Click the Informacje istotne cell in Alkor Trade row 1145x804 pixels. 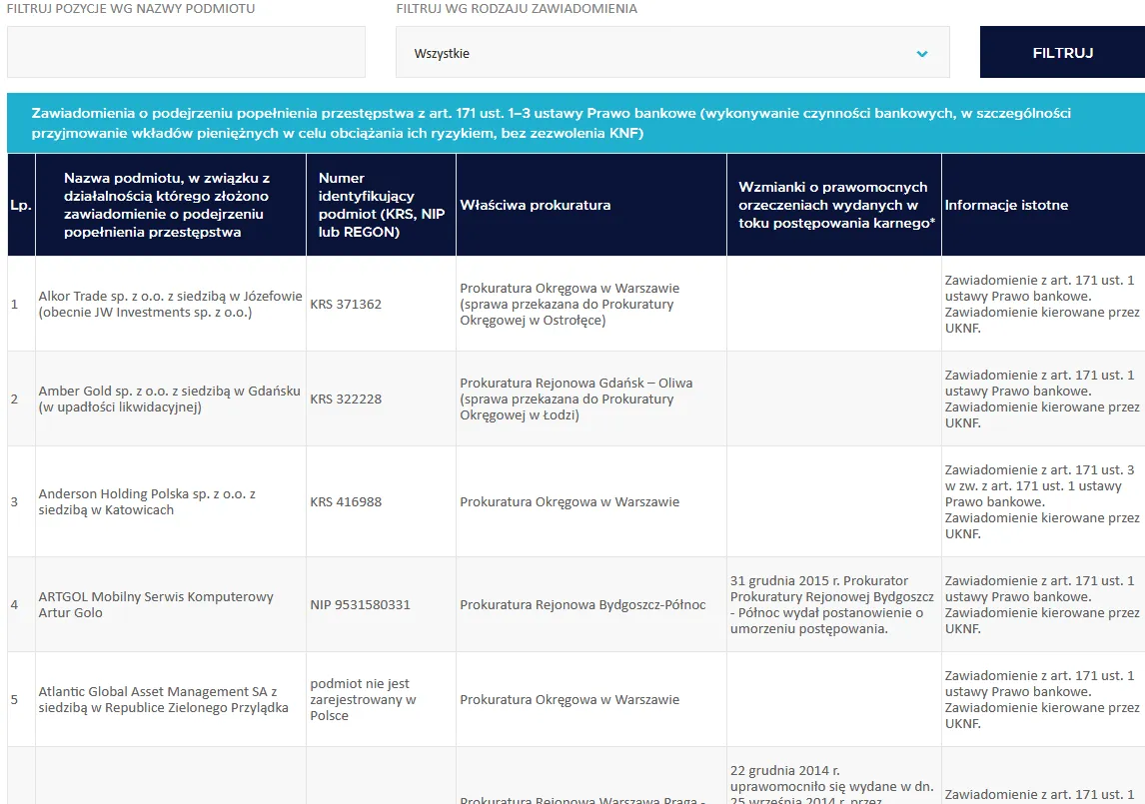(1042, 304)
